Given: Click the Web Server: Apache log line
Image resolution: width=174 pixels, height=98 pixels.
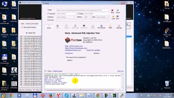Looking at the screenshot, I should tap(53, 80).
